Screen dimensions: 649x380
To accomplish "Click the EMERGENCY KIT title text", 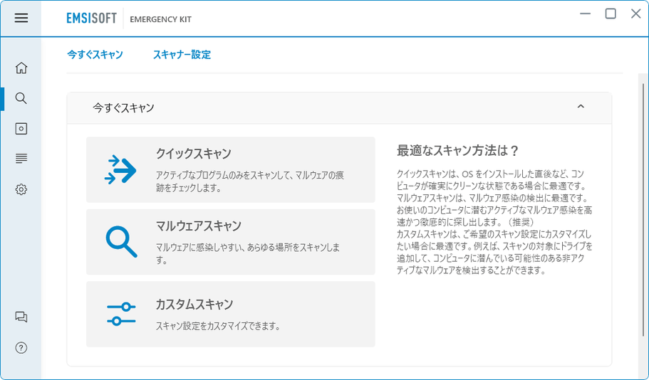I will tap(160, 19).
